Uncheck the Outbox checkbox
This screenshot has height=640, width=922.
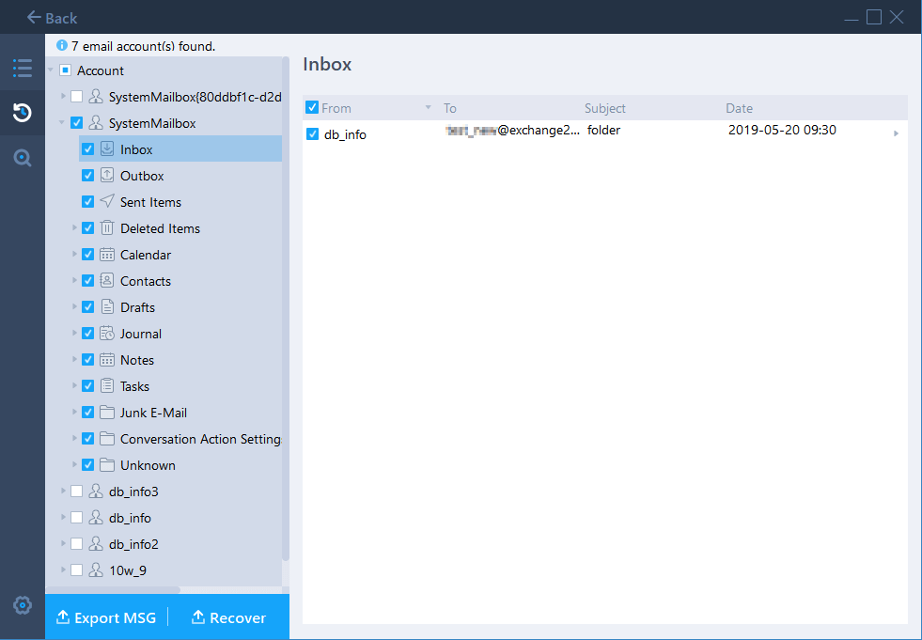click(88, 176)
